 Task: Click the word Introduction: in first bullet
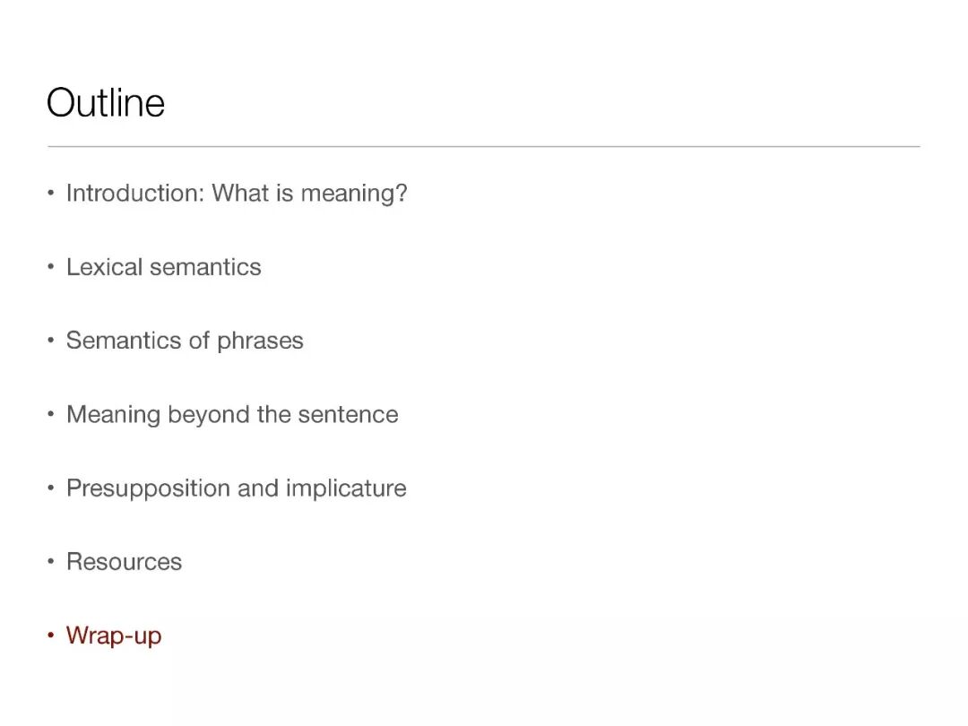[135, 193]
